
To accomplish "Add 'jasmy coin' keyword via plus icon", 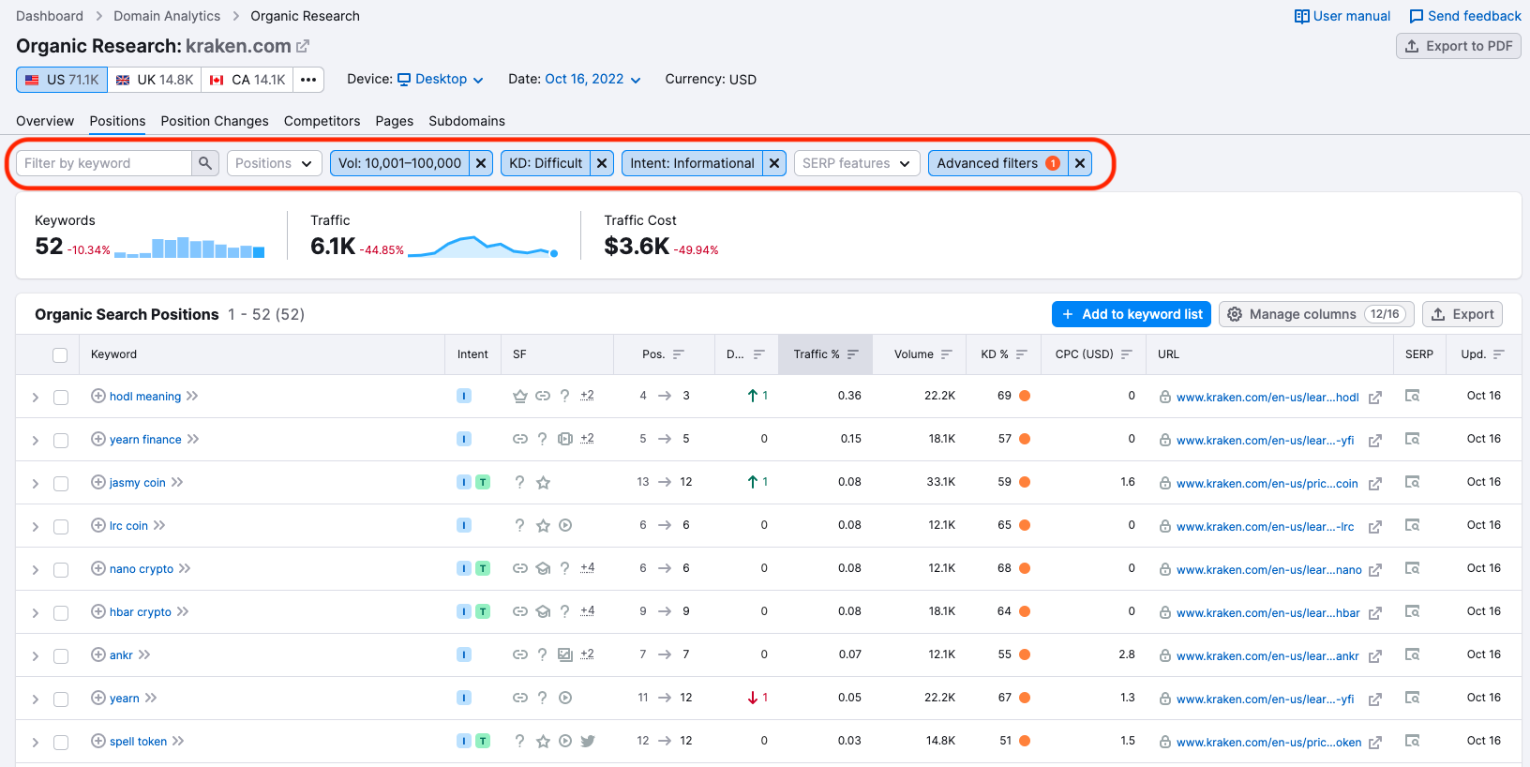I will point(97,482).
